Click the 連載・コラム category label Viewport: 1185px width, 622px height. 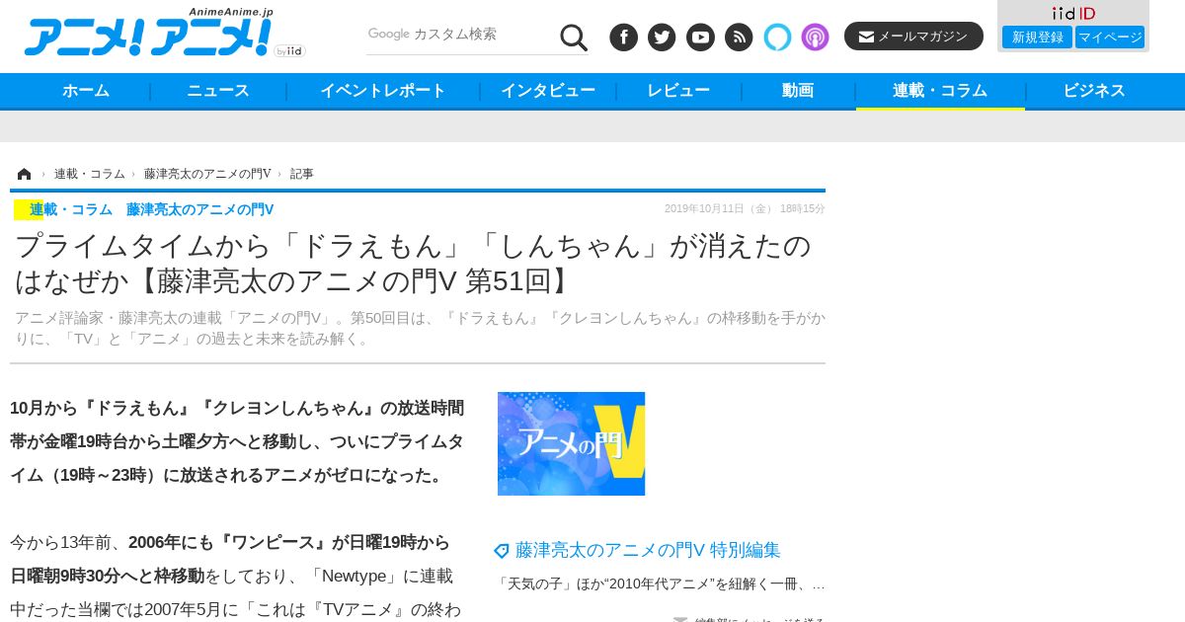point(71,209)
